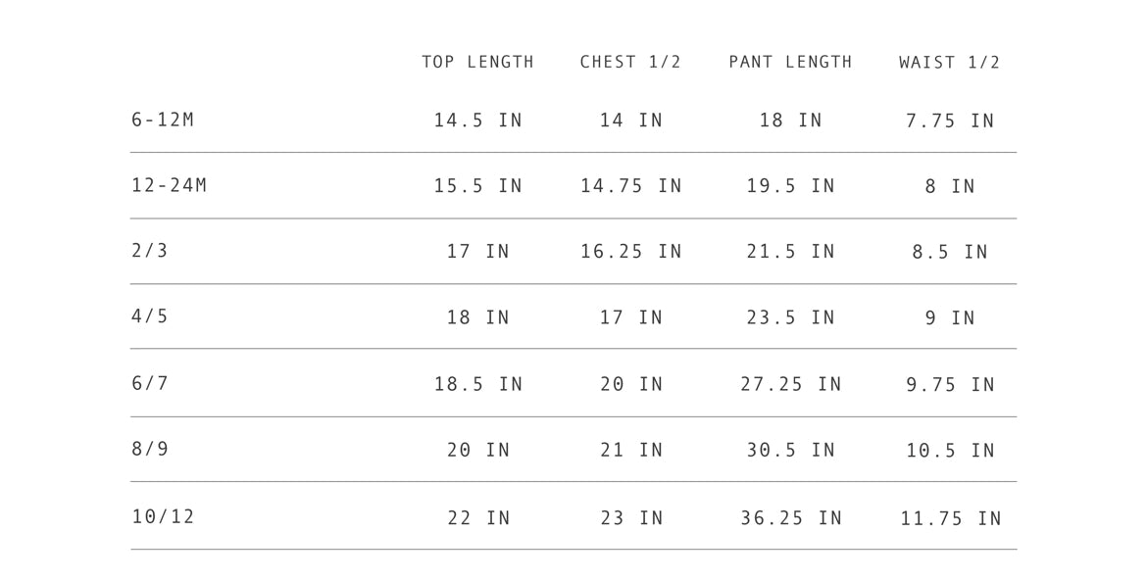Click the 4/5 size row label

pos(150,316)
